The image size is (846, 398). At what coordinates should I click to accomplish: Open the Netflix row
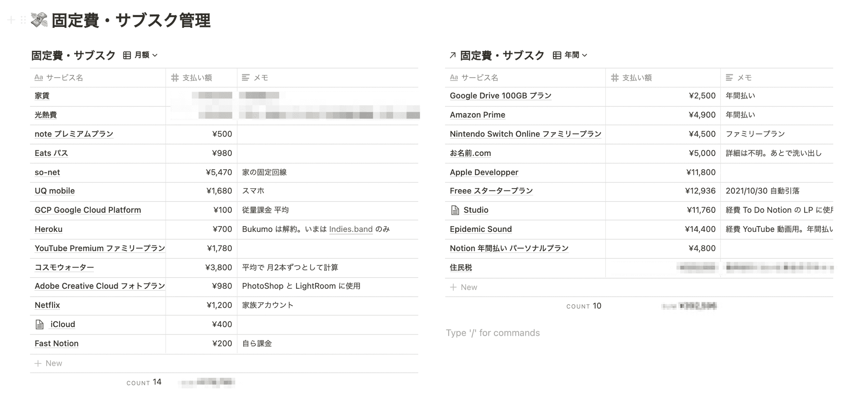(47, 305)
